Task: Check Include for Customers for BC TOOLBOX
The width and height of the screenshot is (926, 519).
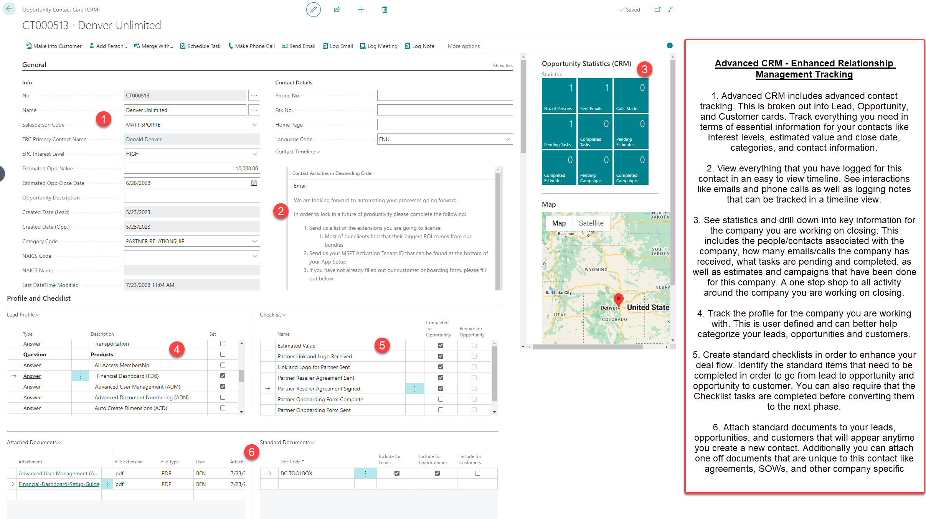Action: [477, 473]
